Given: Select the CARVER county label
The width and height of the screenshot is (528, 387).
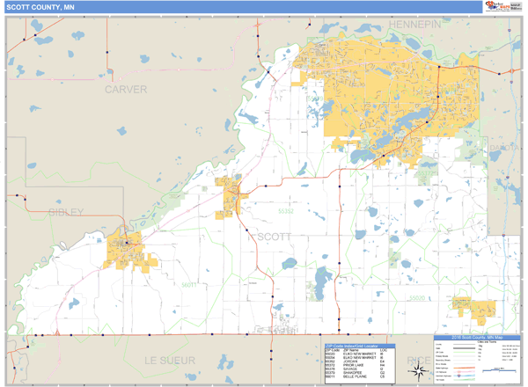Looking at the screenshot, I should (125, 90).
